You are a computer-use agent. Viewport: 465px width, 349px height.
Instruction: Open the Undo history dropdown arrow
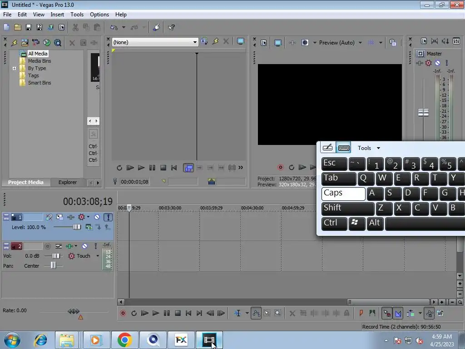124,27
